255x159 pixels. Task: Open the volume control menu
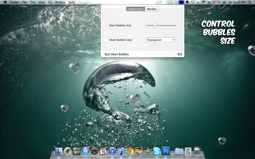point(224,2)
